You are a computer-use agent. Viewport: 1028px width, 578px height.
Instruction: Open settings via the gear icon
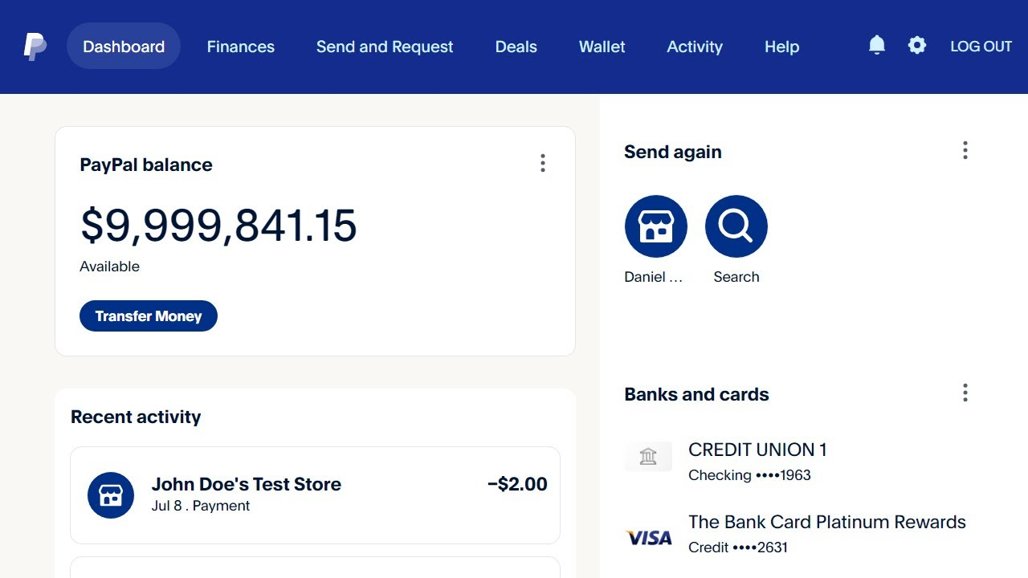coord(916,46)
